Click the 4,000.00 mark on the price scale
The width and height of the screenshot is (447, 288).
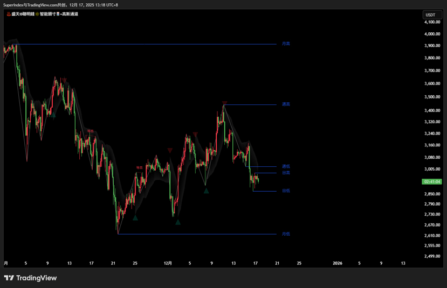coord(432,34)
